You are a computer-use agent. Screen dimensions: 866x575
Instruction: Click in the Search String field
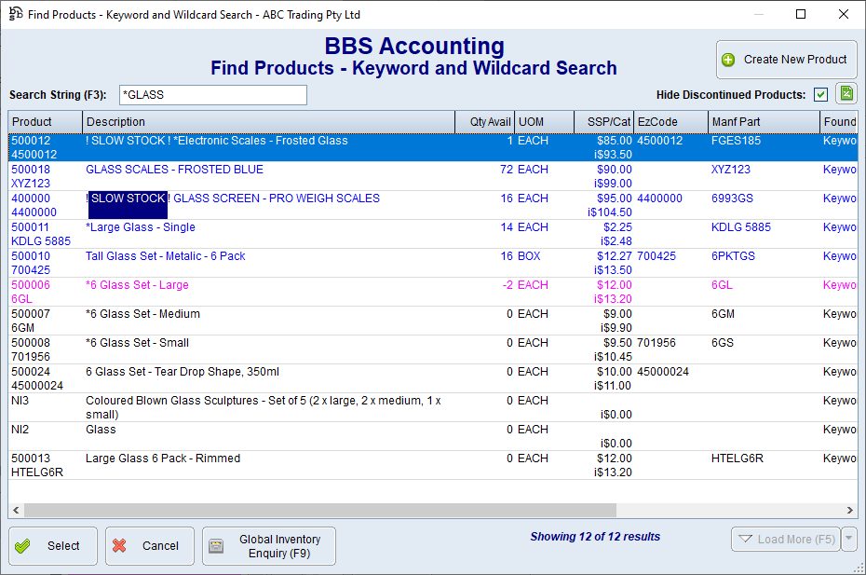(212, 95)
